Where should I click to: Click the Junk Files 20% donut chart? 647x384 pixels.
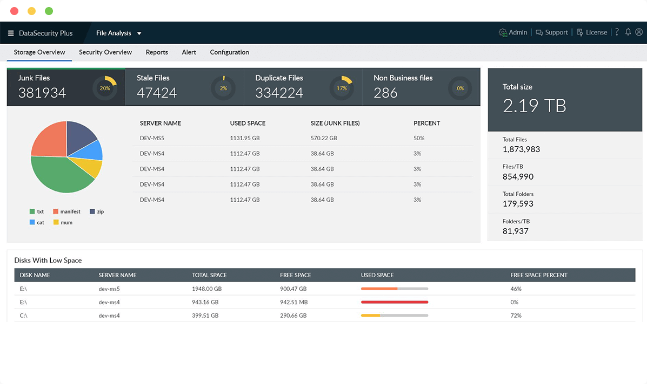[104, 88]
